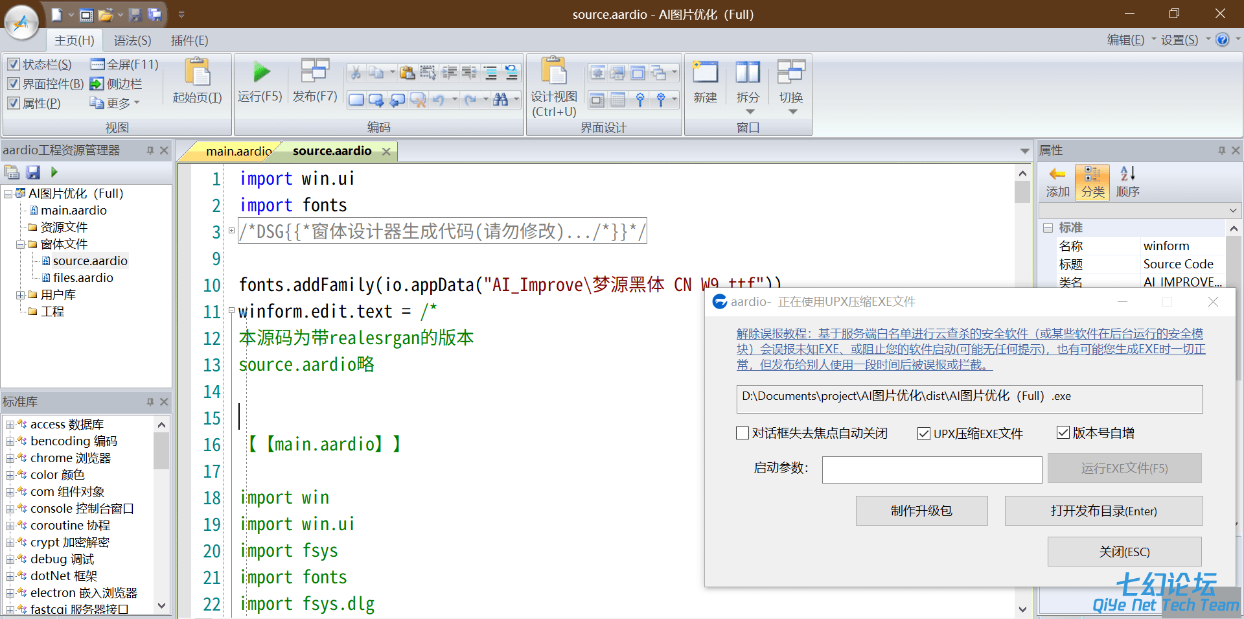
Task: Open the 拆分 split dropdown arrow
Action: click(x=750, y=112)
